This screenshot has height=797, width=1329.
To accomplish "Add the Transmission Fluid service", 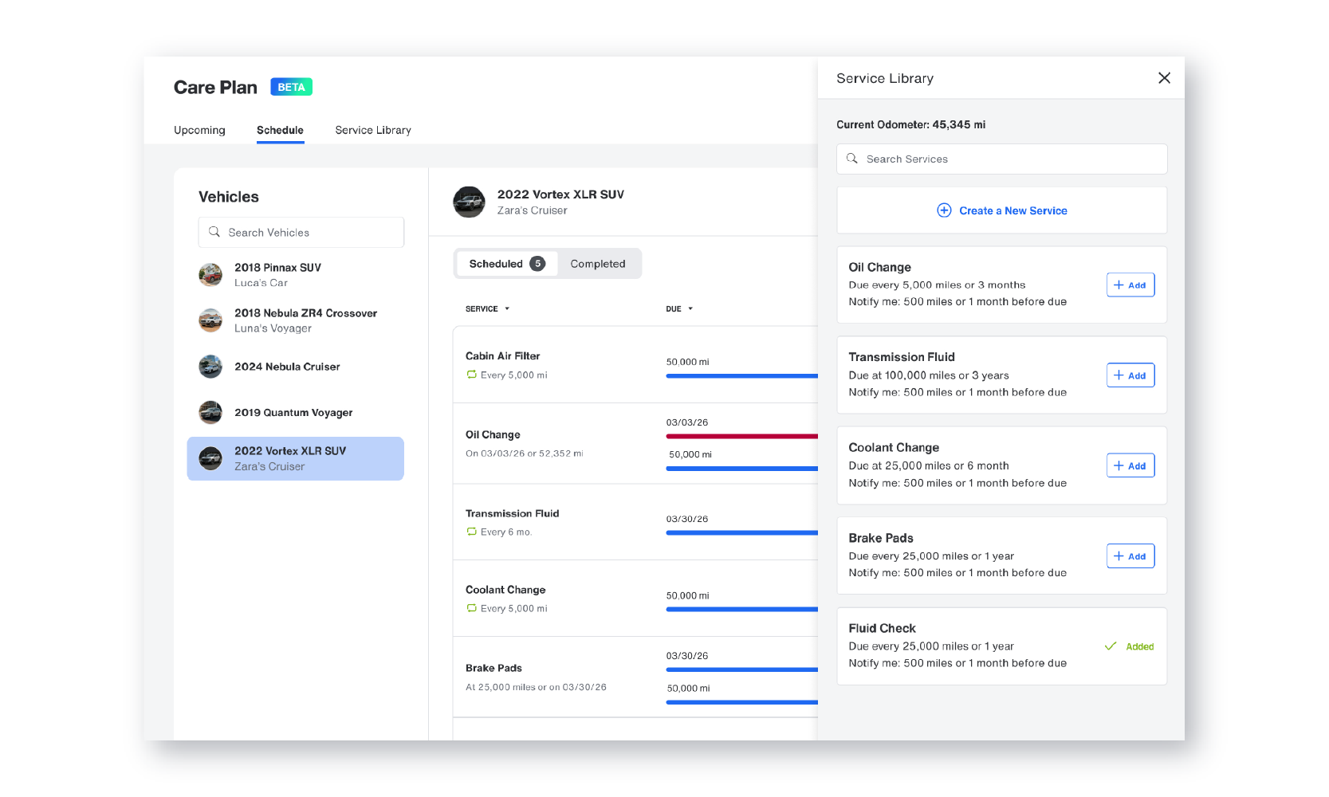I will coord(1130,375).
